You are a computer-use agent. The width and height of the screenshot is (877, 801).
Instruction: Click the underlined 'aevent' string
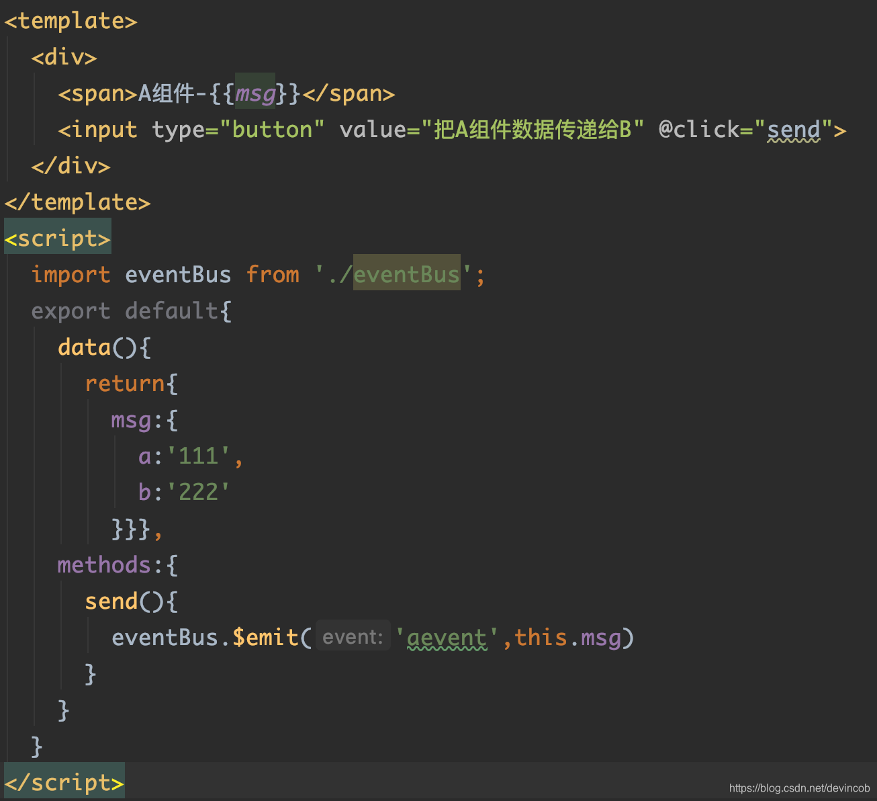pos(447,638)
